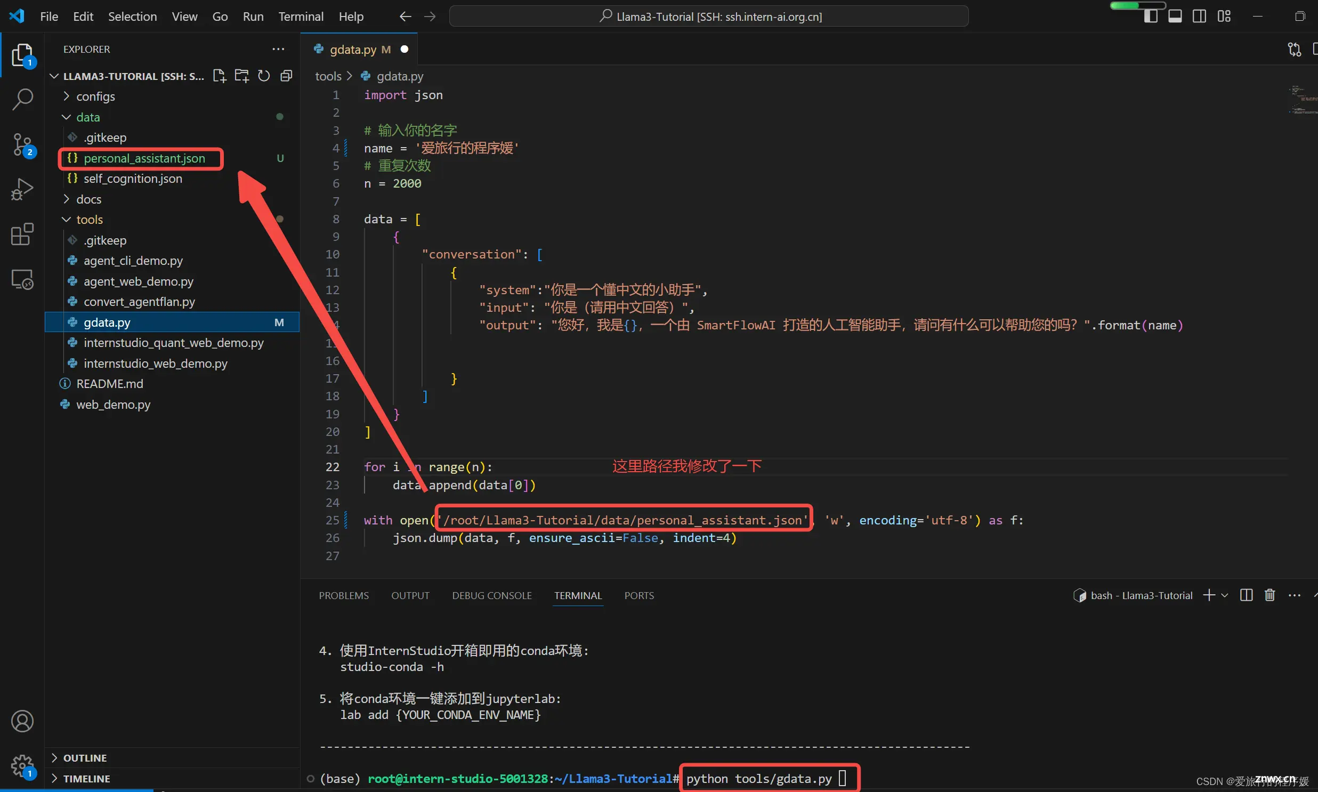
Task: Select the PROBLEMS tab in panel
Action: click(344, 595)
